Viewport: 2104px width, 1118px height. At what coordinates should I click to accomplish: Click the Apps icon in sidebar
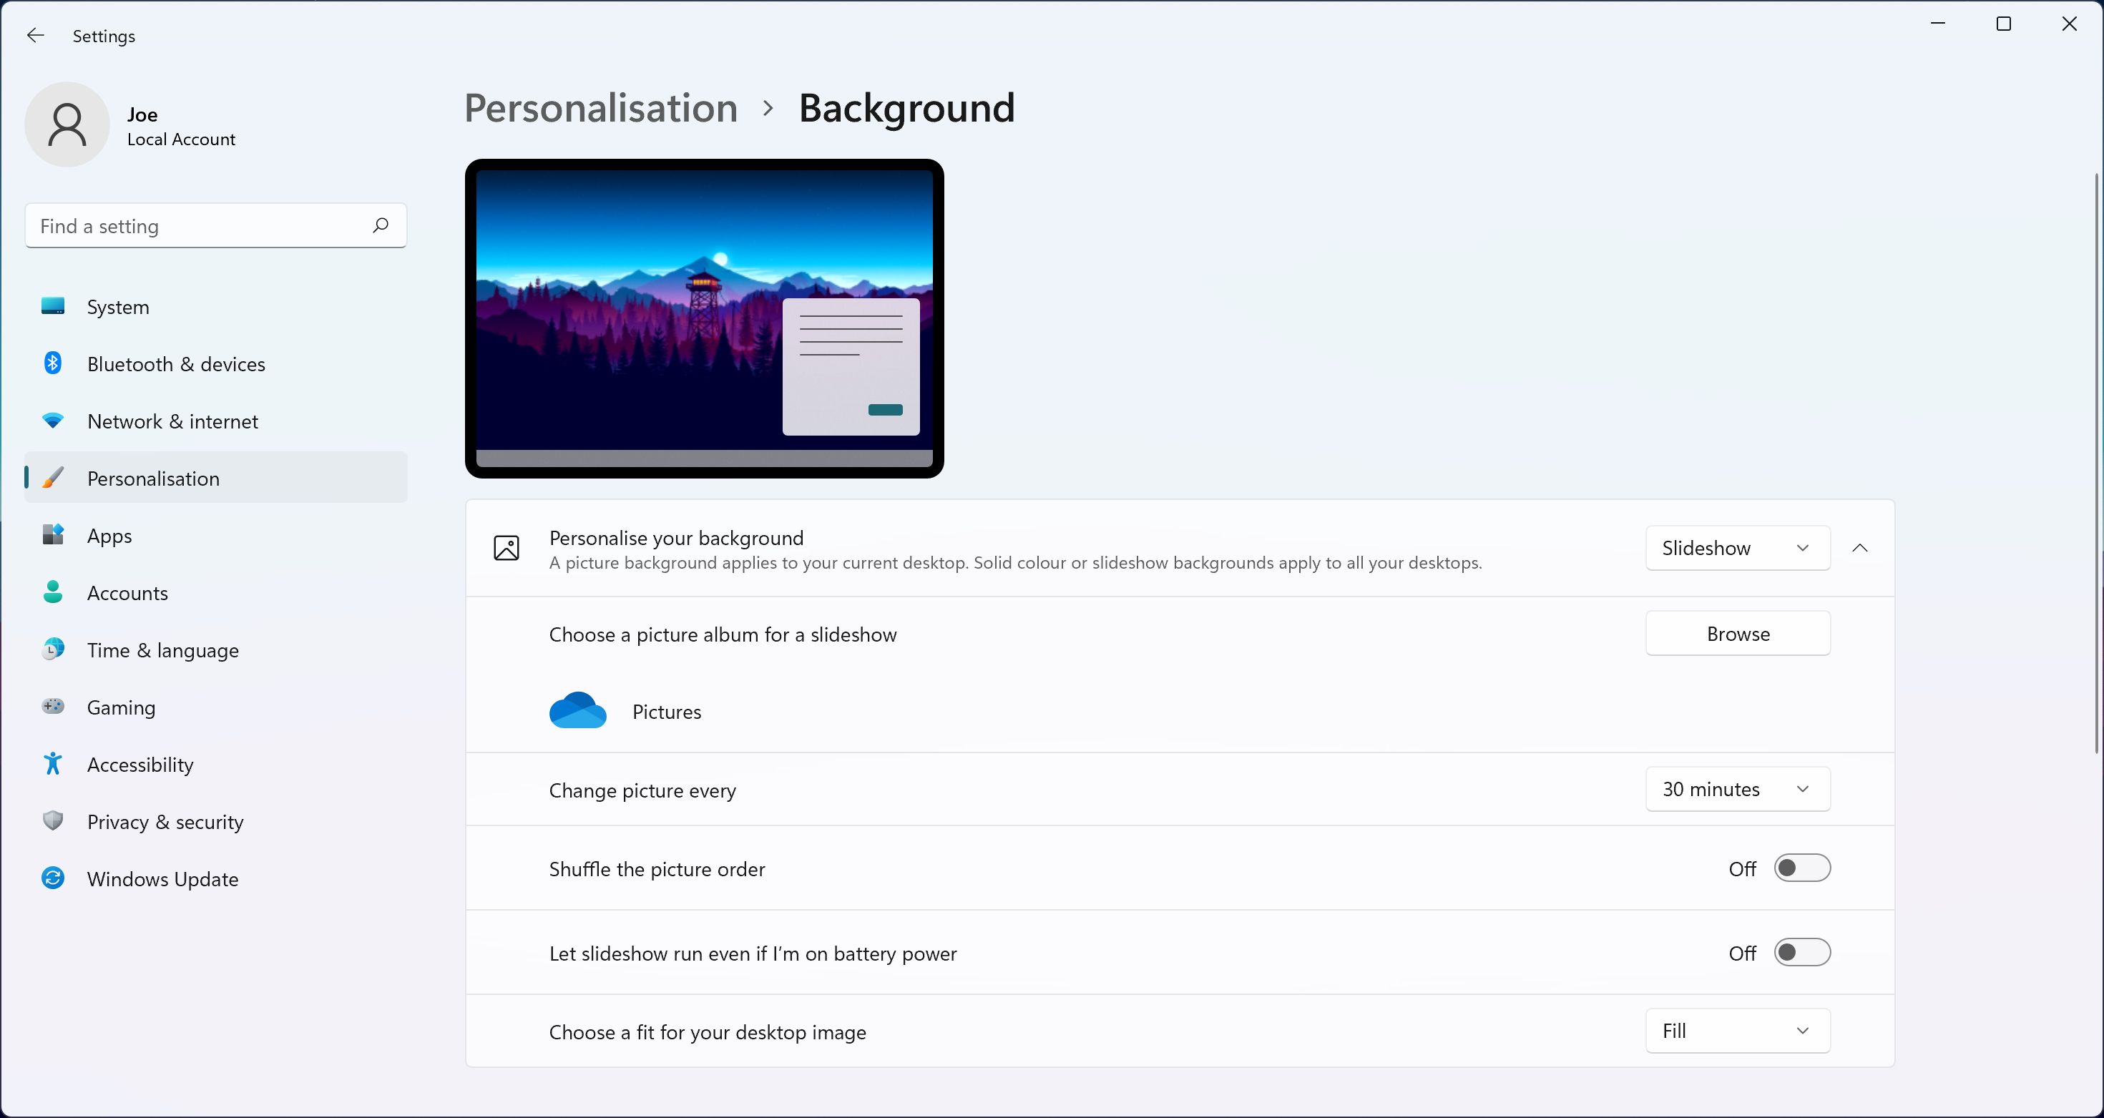[x=53, y=535]
